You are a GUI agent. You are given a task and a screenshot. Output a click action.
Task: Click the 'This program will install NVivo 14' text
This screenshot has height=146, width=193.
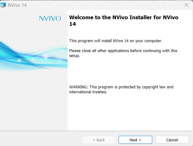(116, 41)
